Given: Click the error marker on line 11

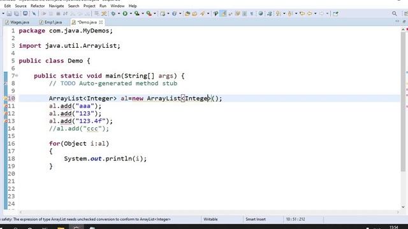Looking at the screenshot, I should point(6,106).
